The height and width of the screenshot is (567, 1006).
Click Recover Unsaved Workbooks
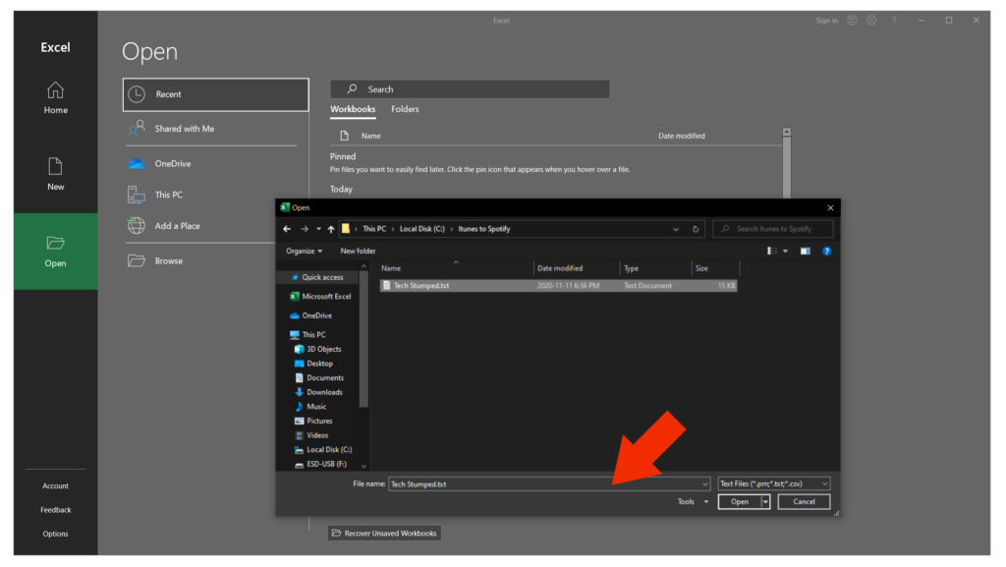click(384, 533)
